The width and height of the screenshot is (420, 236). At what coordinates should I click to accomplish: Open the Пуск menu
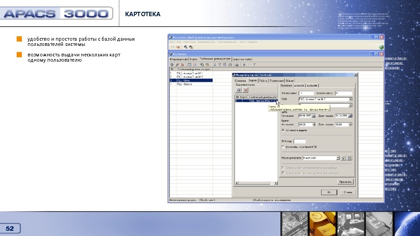(x=172, y=42)
